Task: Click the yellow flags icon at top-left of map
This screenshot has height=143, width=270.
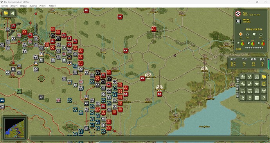Action: click(x=6, y=13)
